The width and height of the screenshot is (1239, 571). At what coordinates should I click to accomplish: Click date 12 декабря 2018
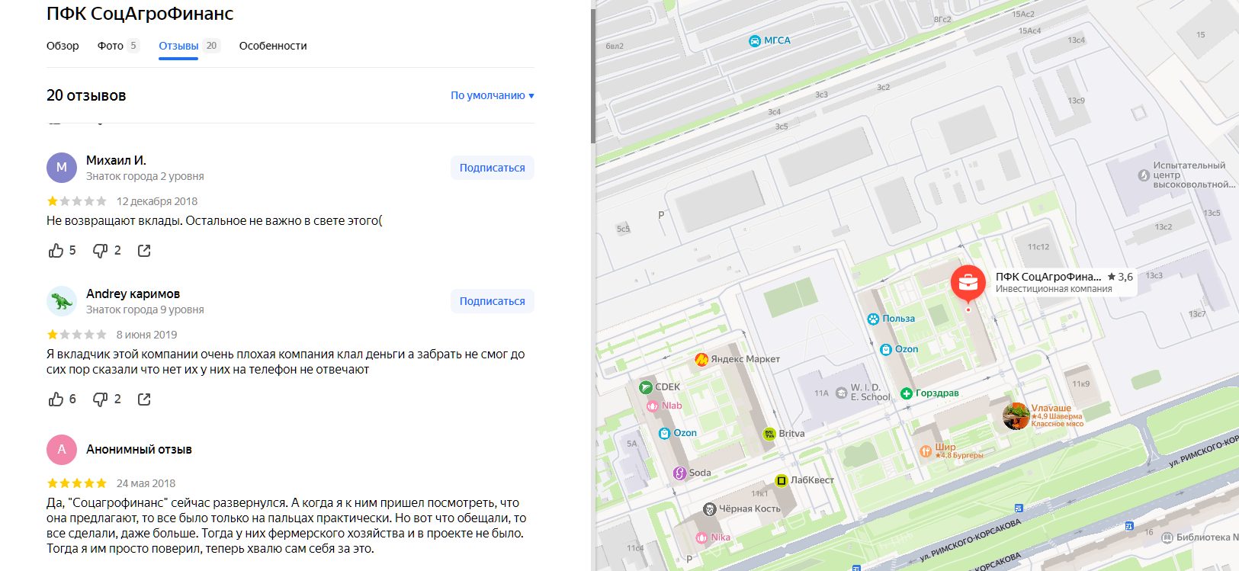point(157,201)
